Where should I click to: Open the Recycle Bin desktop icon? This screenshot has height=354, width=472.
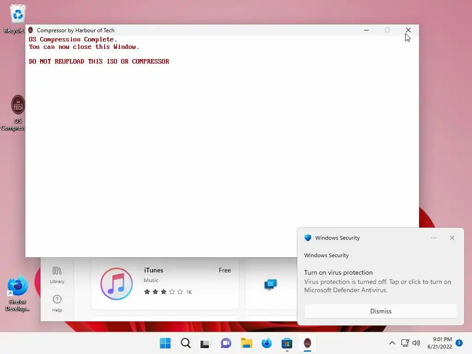click(x=15, y=18)
